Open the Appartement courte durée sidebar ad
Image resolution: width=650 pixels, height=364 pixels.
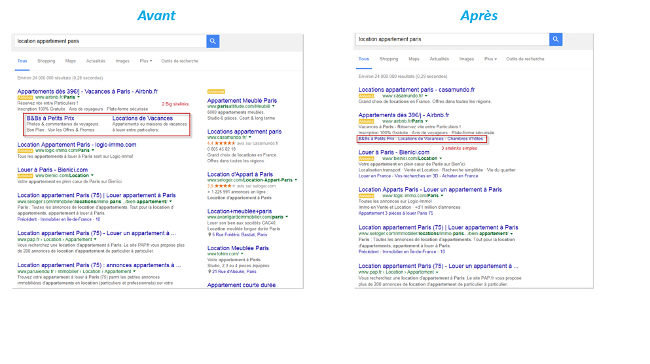click(242, 285)
